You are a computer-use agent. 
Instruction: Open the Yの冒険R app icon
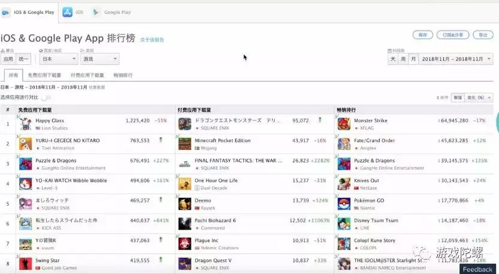(x=25, y=244)
